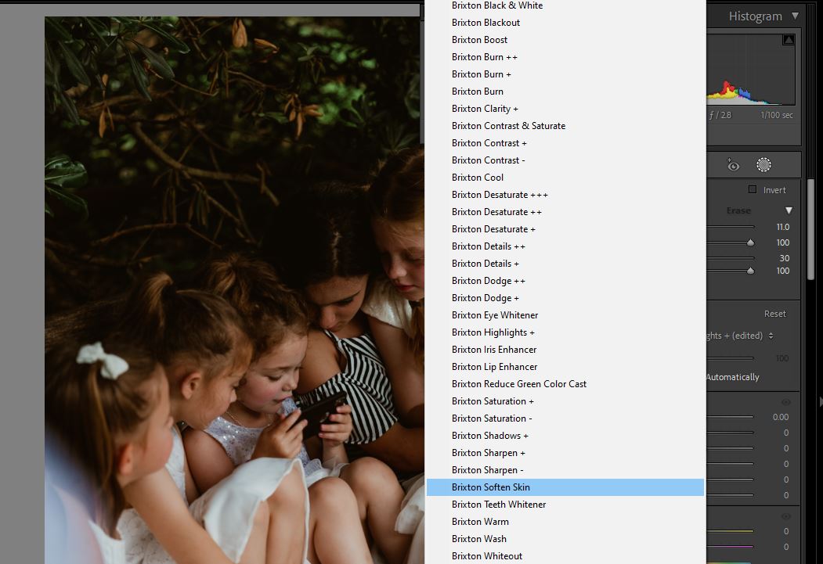This screenshot has height=564, width=823.
Task: Apply the Brixton Warm preset
Action: coord(479,522)
